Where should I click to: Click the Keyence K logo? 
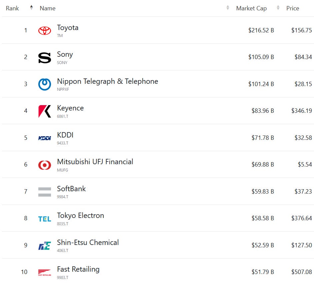pyautogui.click(x=44, y=111)
